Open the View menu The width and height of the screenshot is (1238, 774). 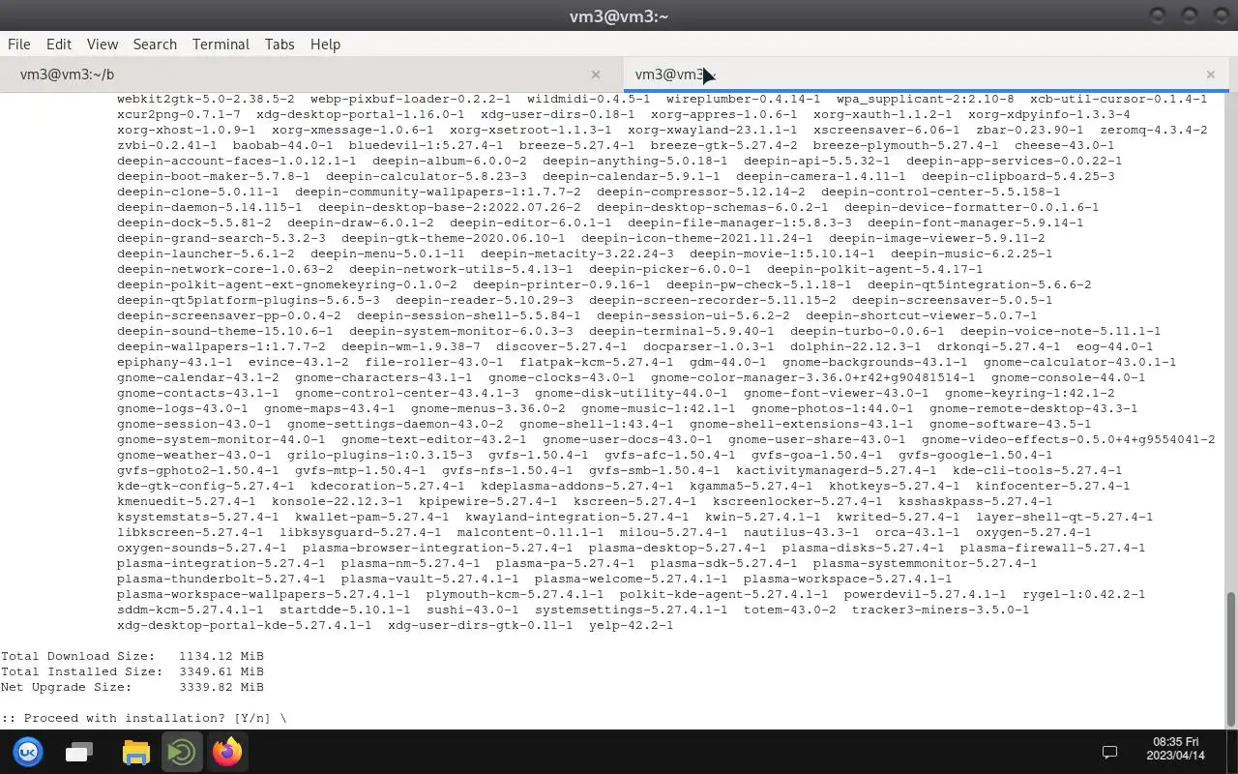102,45
